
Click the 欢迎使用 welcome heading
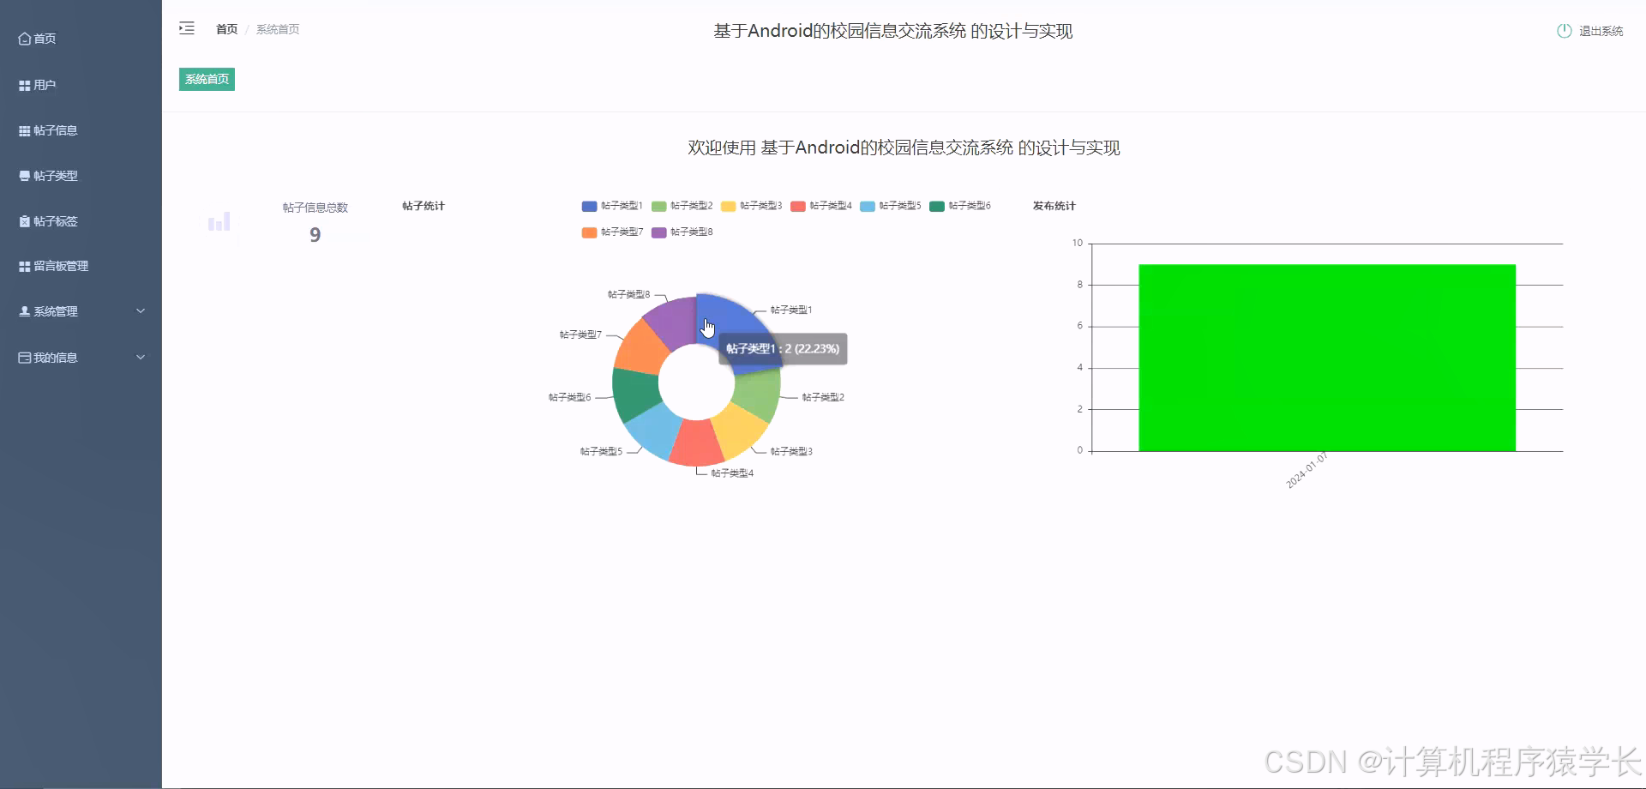904,148
